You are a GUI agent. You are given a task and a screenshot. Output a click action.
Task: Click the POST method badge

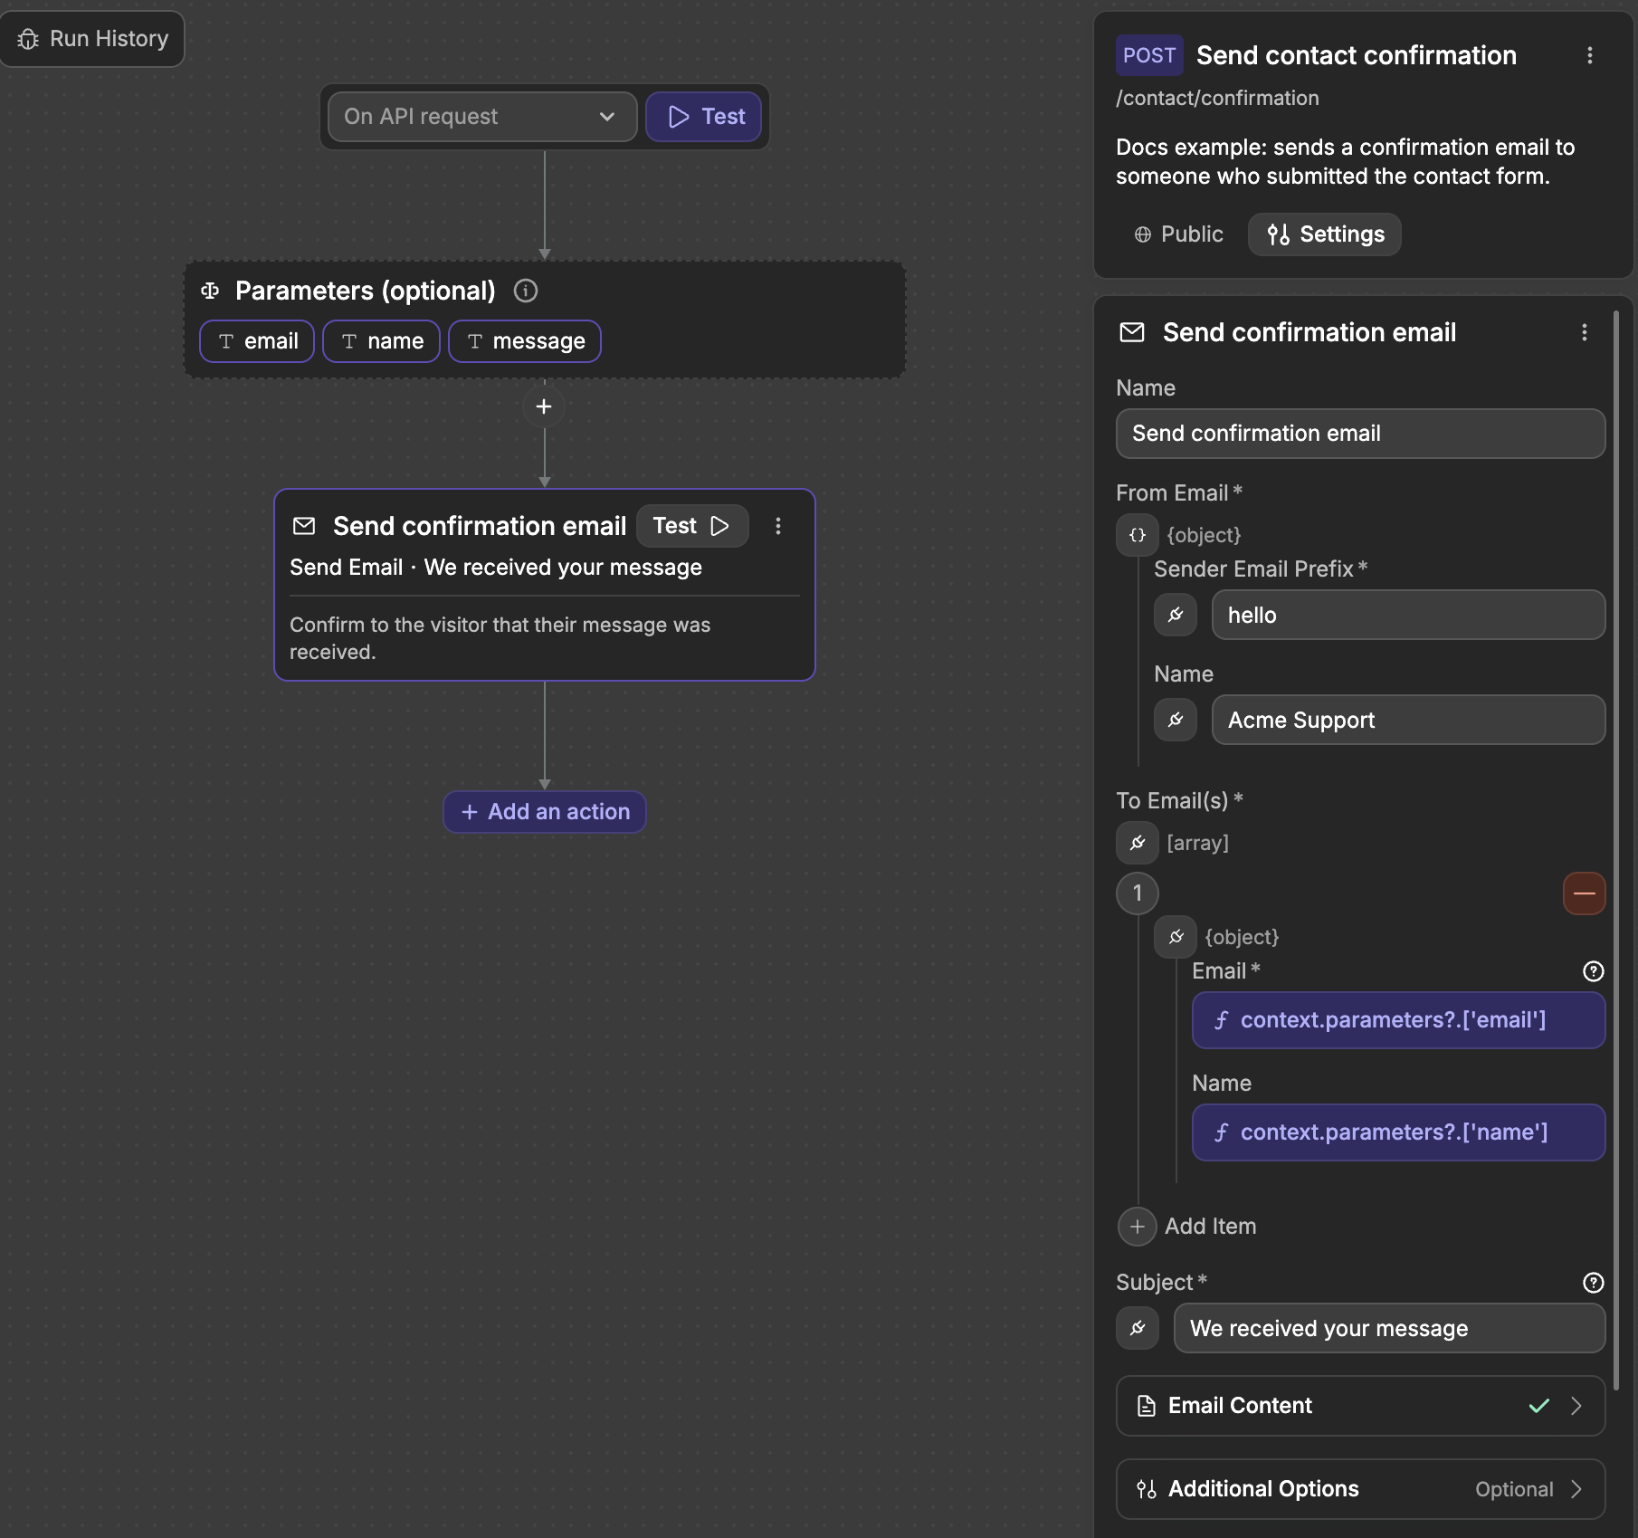click(x=1149, y=55)
